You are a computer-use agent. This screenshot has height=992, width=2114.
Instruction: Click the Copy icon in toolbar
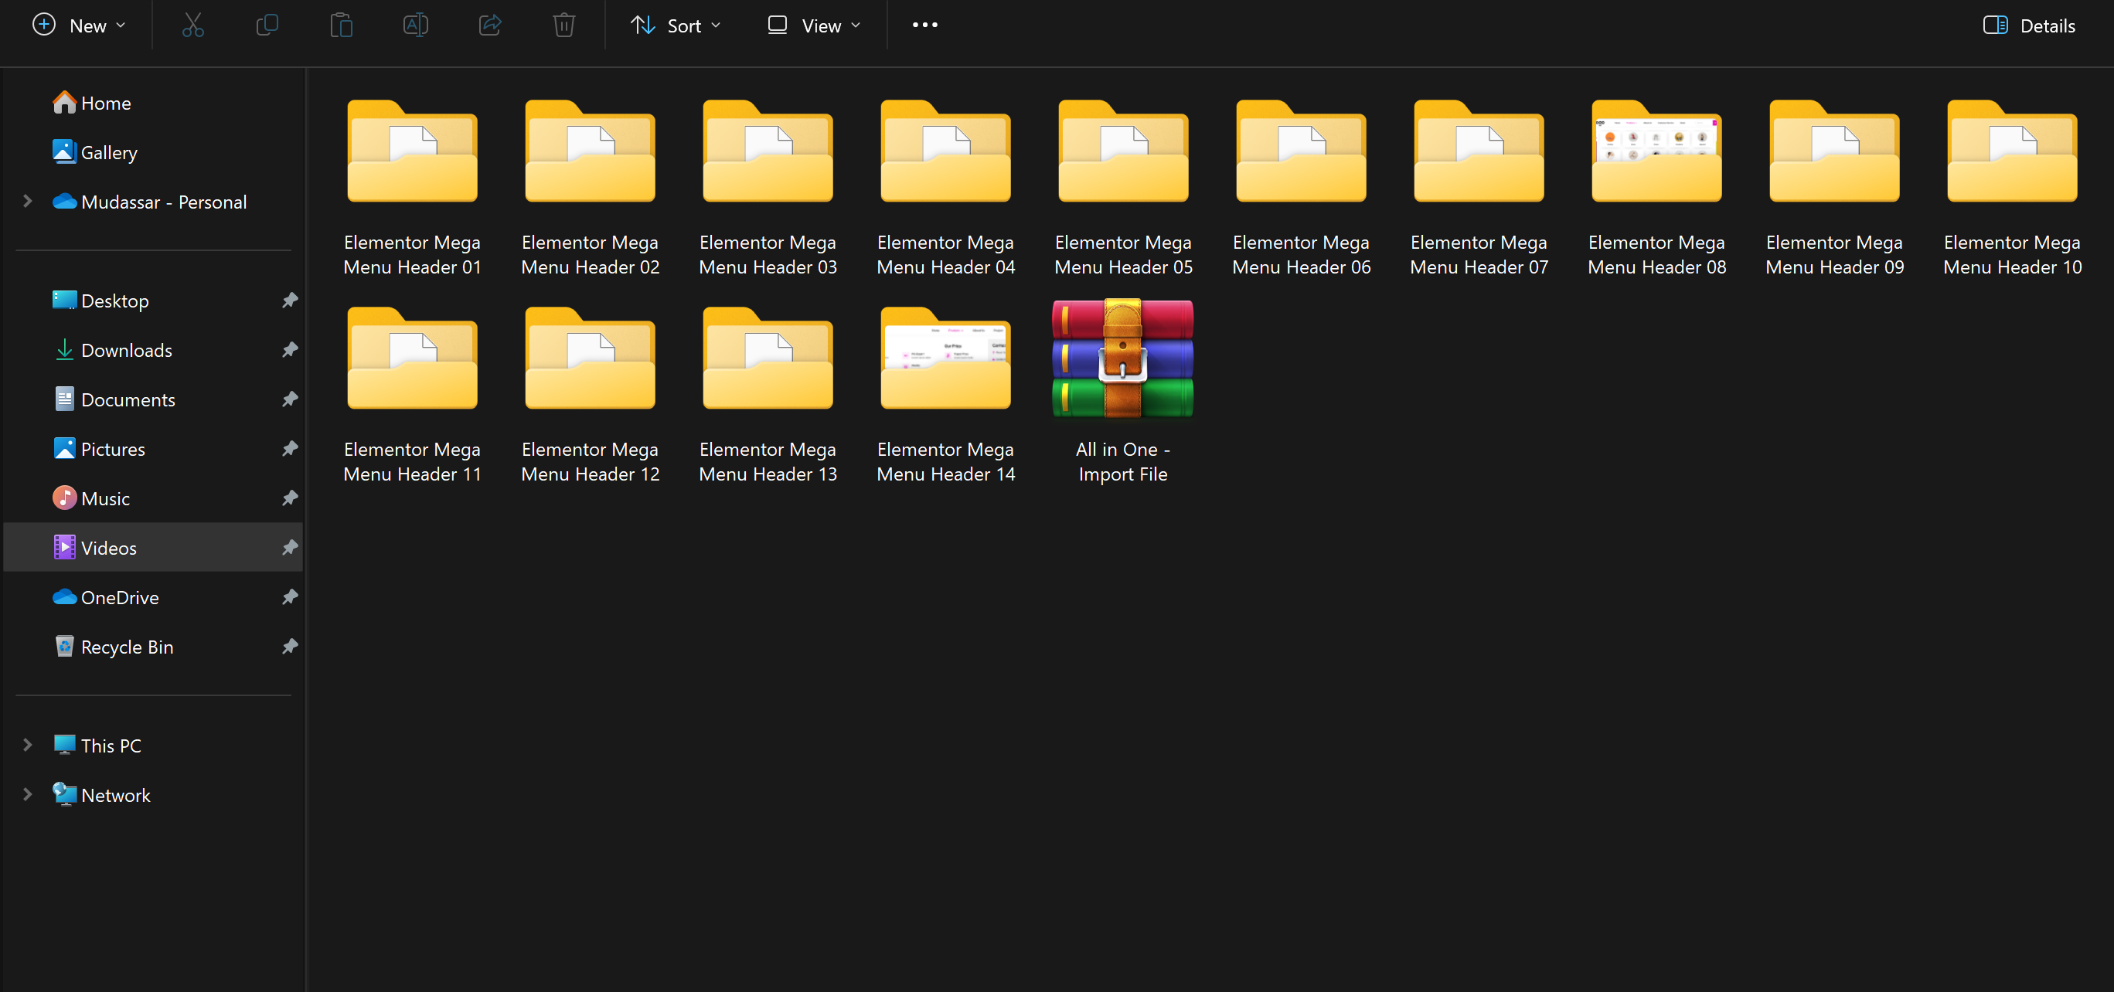click(x=267, y=25)
